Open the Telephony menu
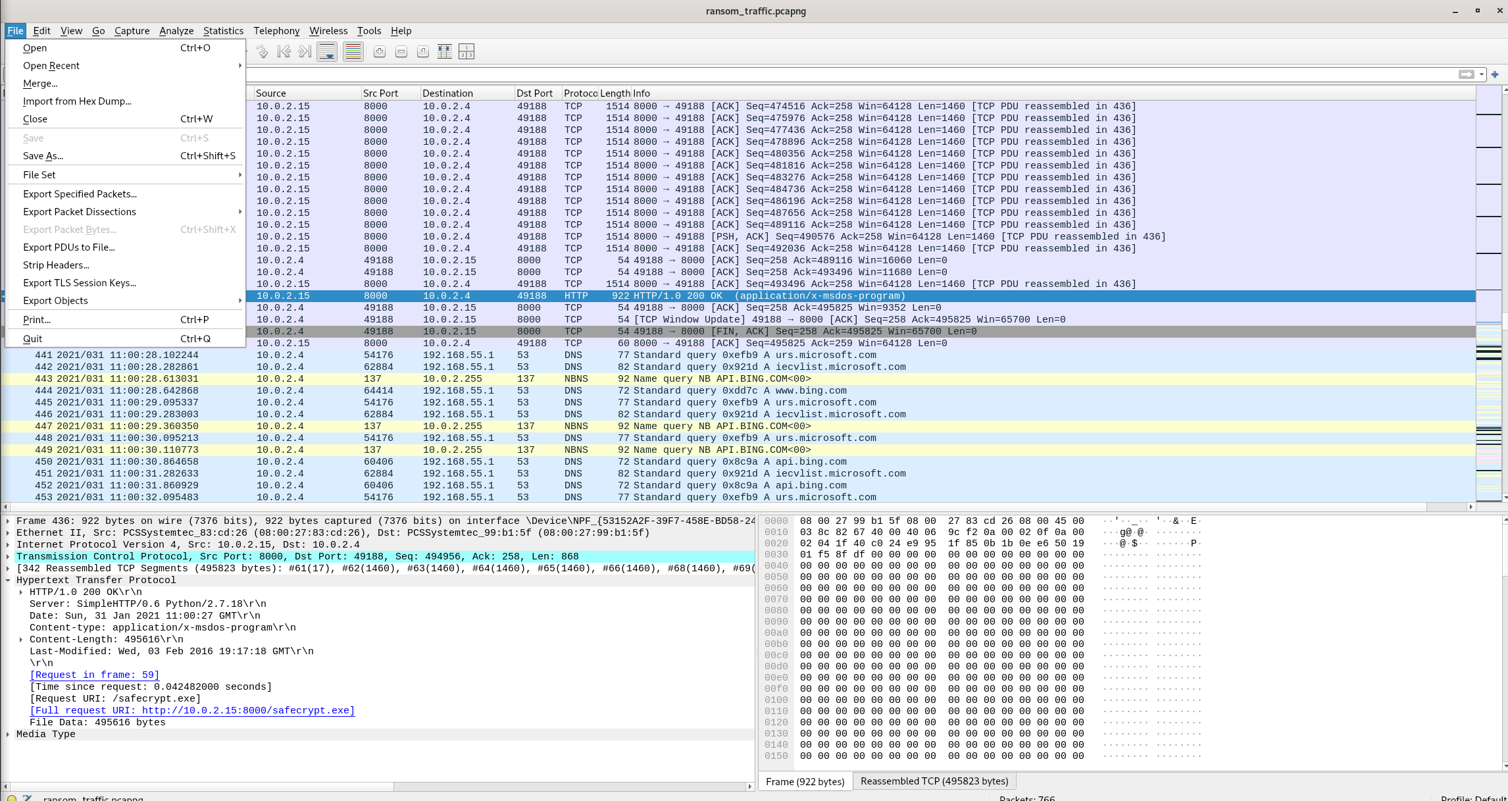 point(276,31)
